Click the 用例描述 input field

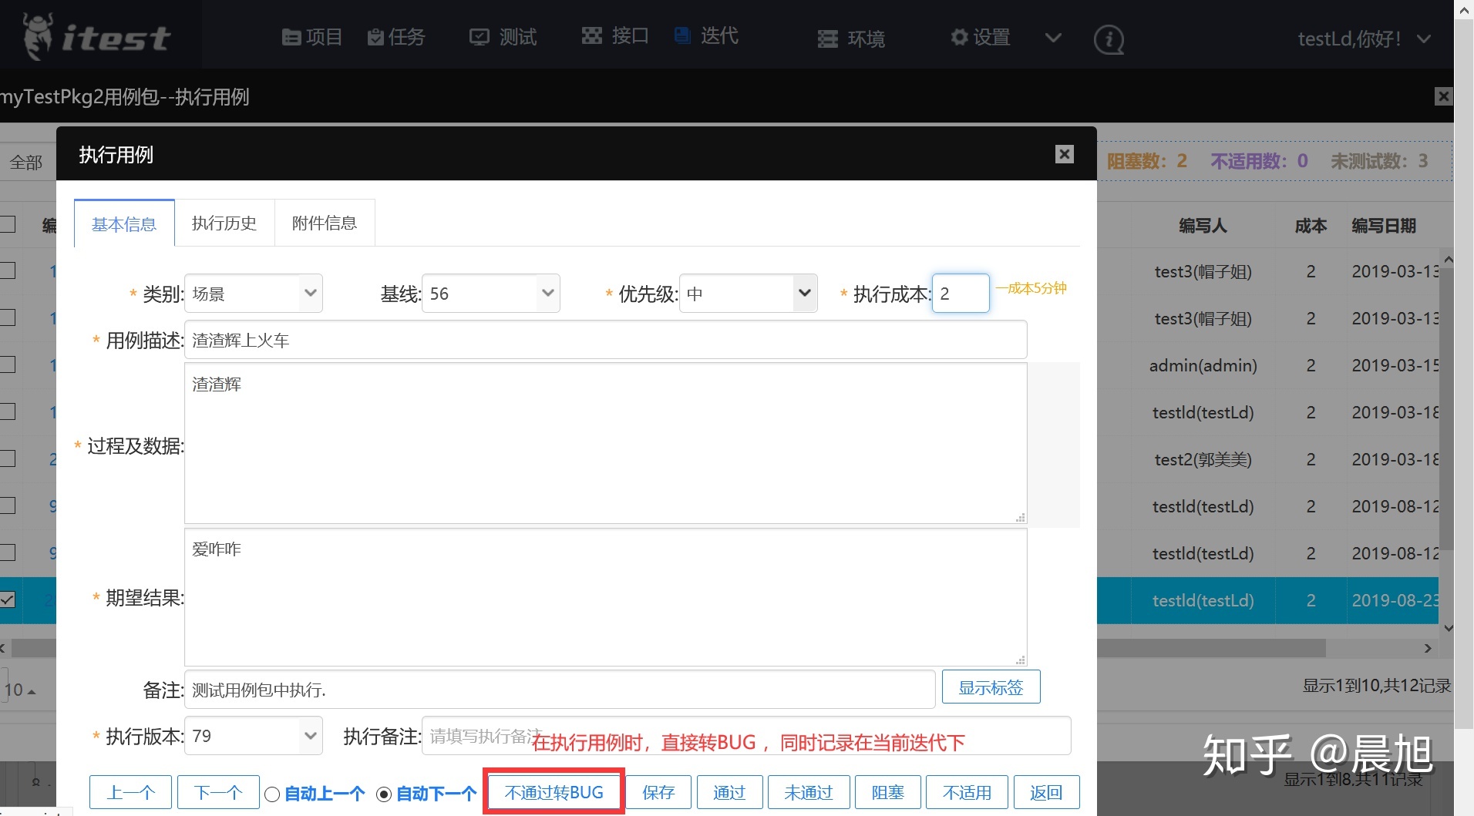point(606,340)
